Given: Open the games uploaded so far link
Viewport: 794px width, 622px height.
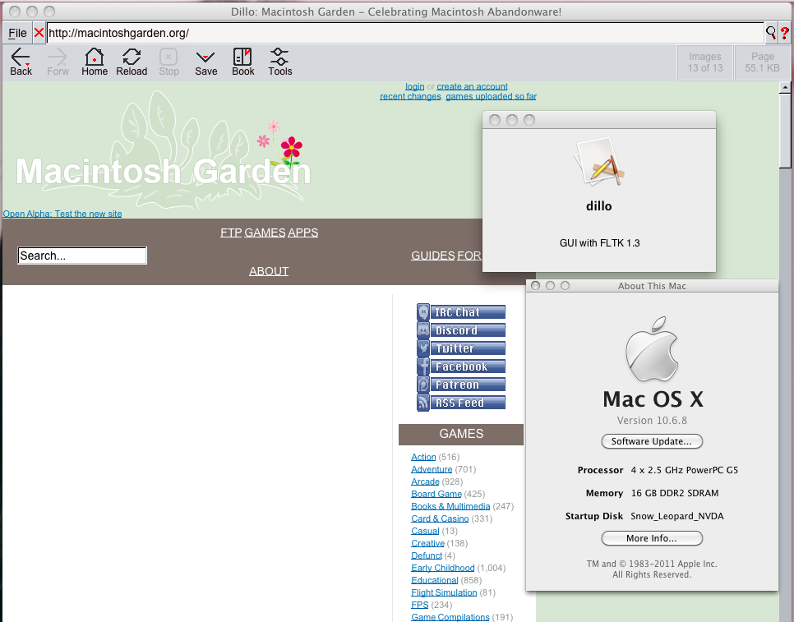Looking at the screenshot, I should (x=491, y=96).
